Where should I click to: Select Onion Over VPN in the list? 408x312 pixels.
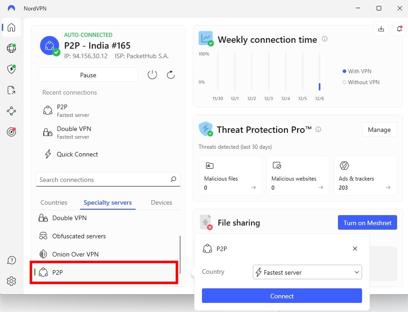[x=108, y=254]
